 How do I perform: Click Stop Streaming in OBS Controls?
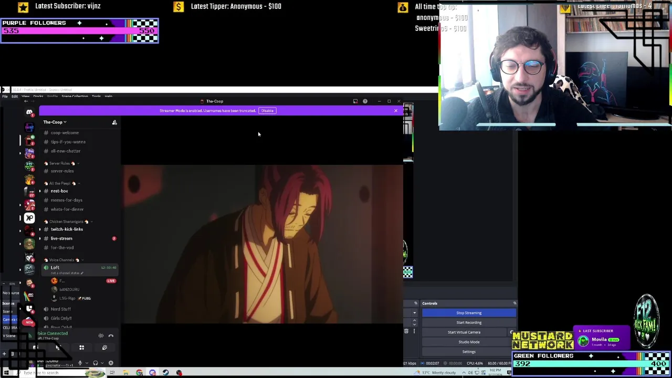[x=469, y=313]
